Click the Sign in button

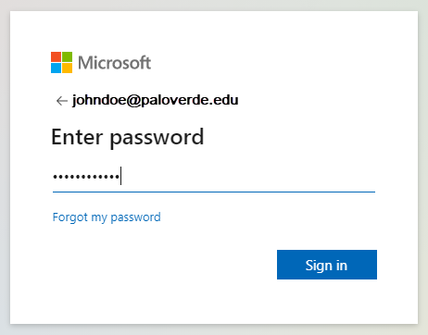click(327, 265)
